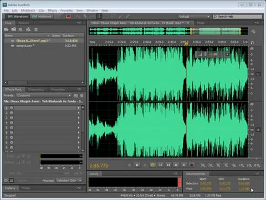Toggle power for effect slot 9
Image resolution: width=266 pixels, height=200 pixels.
coord(12,147)
